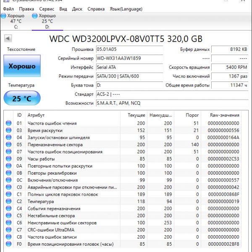Click status icon for attribute 03
The width and height of the screenshot is (252, 252).
[x=8, y=130]
